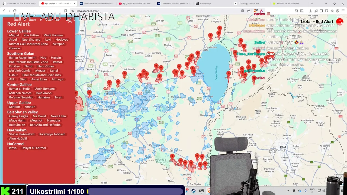Reload the tzevaadom page
The width and height of the screenshot is (347, 195).
15,11
